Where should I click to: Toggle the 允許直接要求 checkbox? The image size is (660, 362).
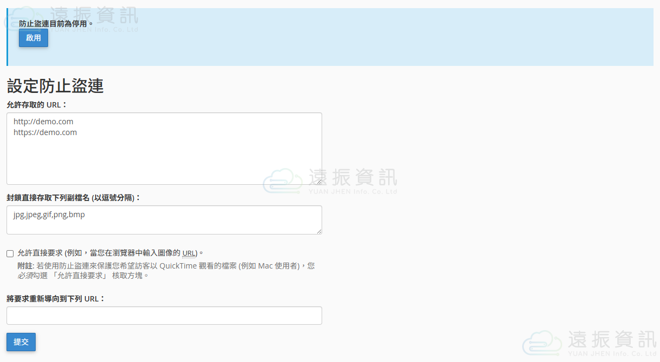coord(10,253)
